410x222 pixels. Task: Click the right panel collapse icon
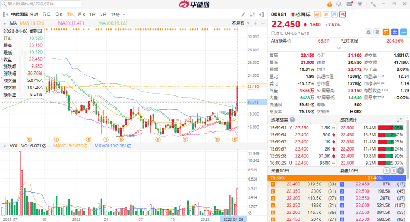pyautogui.click(x=261, y=14)
